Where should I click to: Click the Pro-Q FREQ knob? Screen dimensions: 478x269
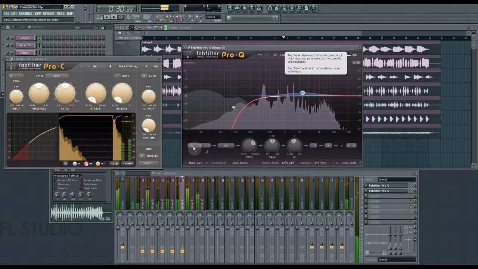(x=249, y=146)
